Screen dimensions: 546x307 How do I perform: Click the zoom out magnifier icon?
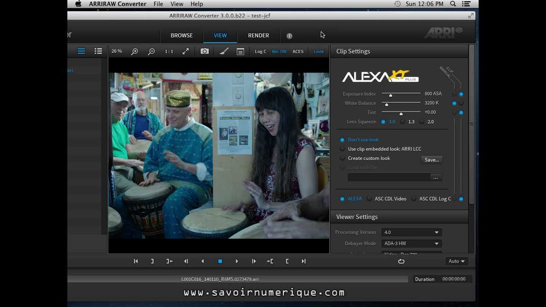(x=151, y=52)
